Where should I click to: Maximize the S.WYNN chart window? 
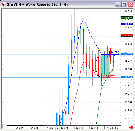coord(124,5)
